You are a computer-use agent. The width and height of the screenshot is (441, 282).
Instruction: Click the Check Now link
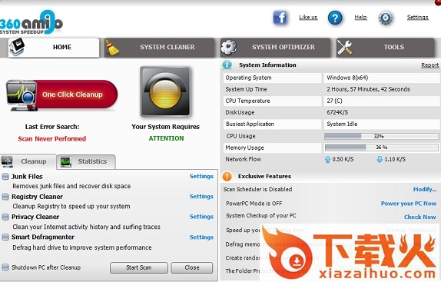click(420, 217)
